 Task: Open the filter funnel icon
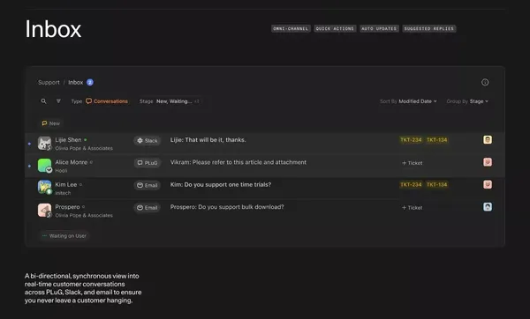58,101
